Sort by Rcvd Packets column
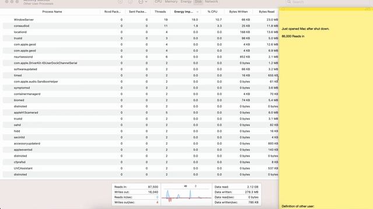The height and width of the screenshot is (209, 373). click(112, 12)
